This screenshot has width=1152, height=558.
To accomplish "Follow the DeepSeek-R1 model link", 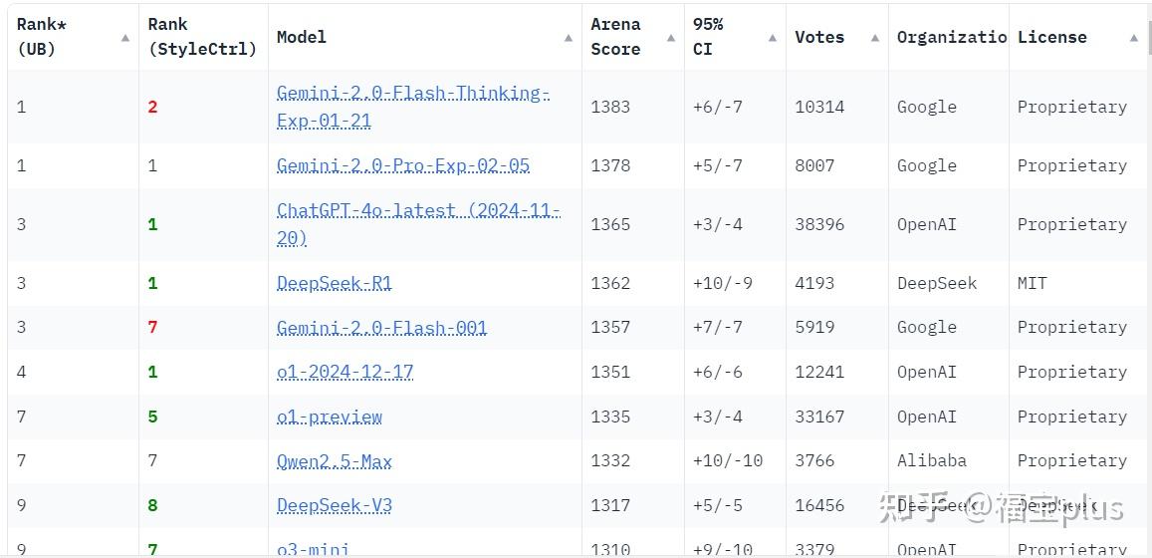I will (x=335, y=283).
